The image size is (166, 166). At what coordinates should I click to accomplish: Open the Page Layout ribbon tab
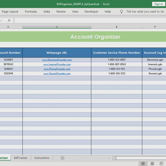point(10,11)
